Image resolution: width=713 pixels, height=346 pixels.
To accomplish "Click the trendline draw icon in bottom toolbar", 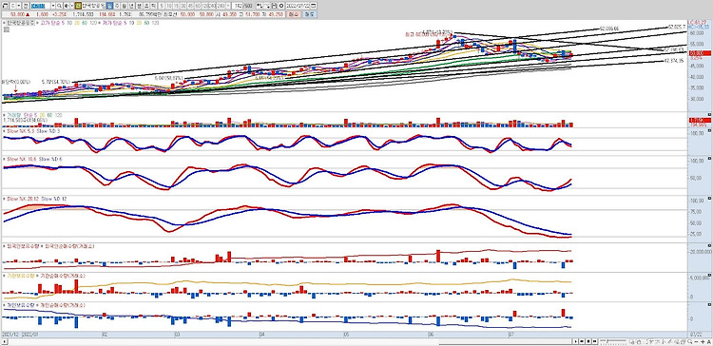I will [x=669, y=341].
